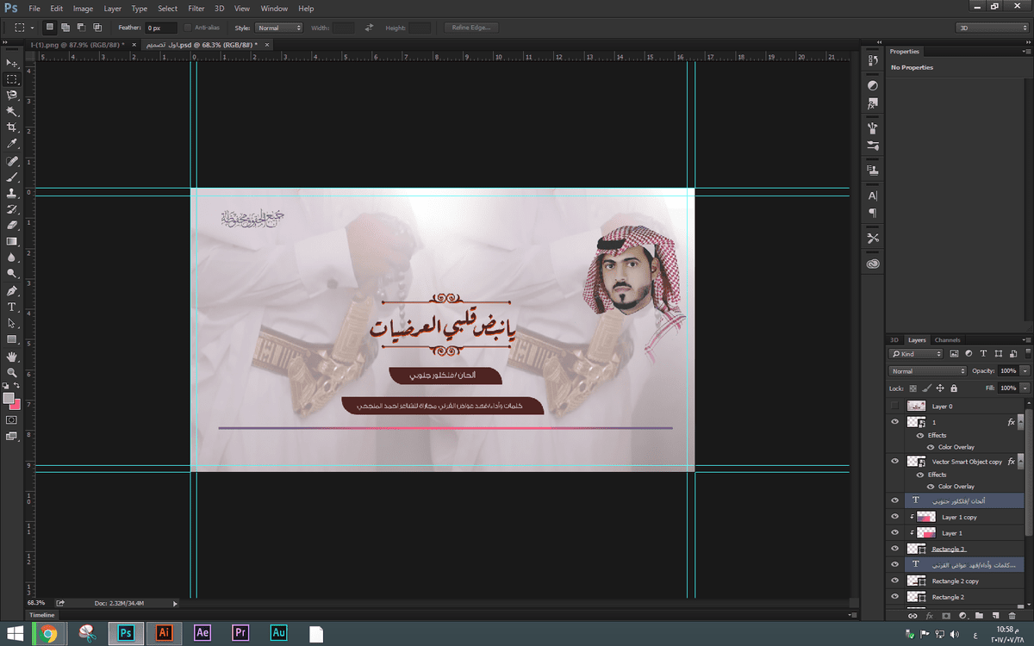Pick the Eyedropper tool
The width and height of the screenshot is (1034, 646).
pos(12,144)
